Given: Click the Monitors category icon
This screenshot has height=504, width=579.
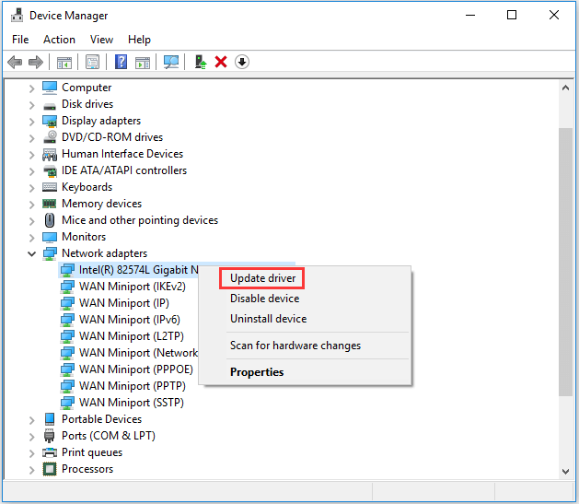Looking at the screenshot, I should click(x=50, y=237).
